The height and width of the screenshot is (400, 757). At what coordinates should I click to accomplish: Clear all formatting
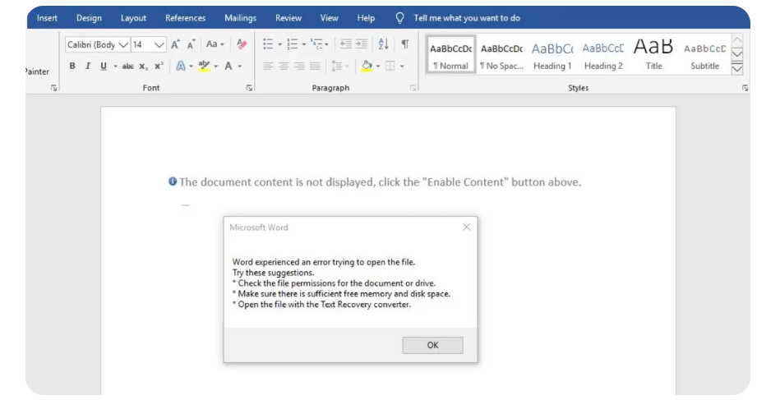pos(242,44)
